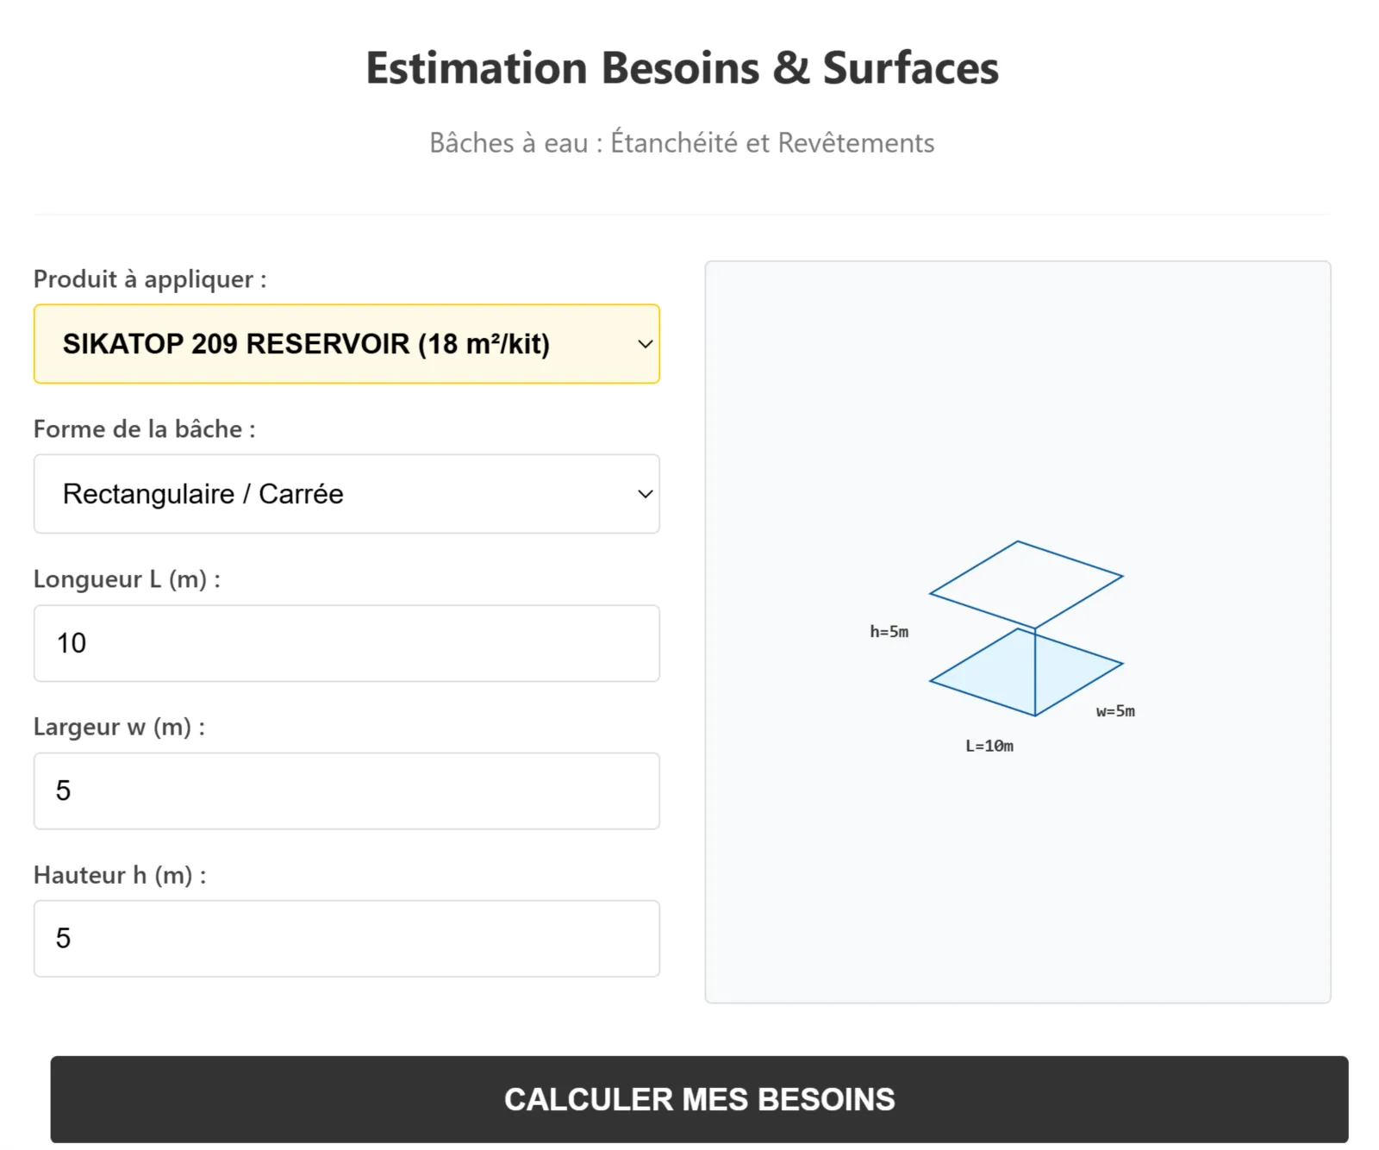The height and width of the screenshot is (1150, 1379).
Task: Focus the Largeur w input field
Action: [346, 791]
